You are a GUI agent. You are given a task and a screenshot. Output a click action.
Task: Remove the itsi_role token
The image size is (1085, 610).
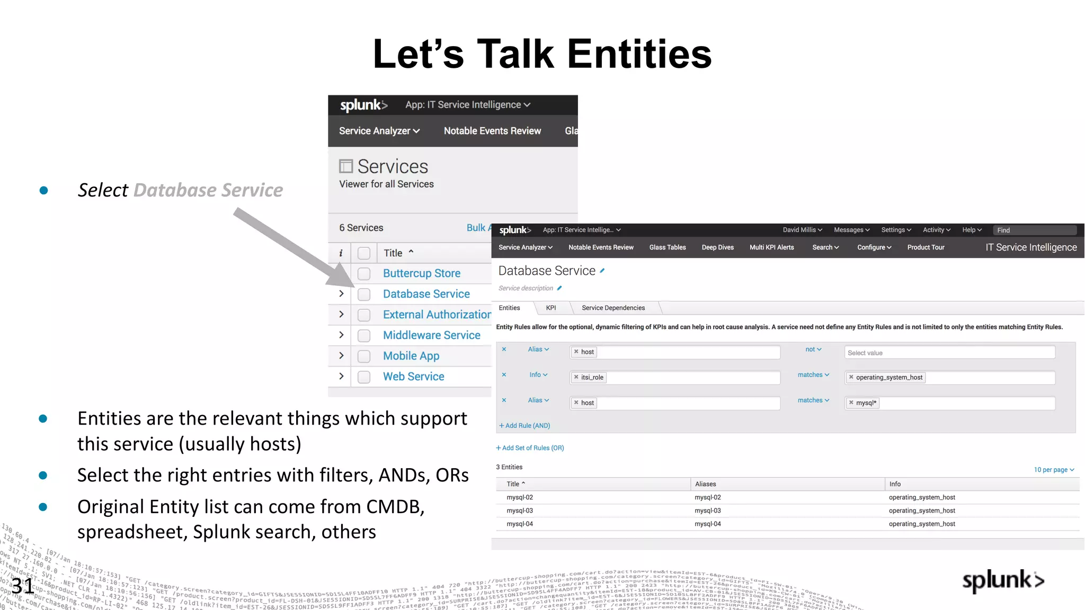point(576,377)
